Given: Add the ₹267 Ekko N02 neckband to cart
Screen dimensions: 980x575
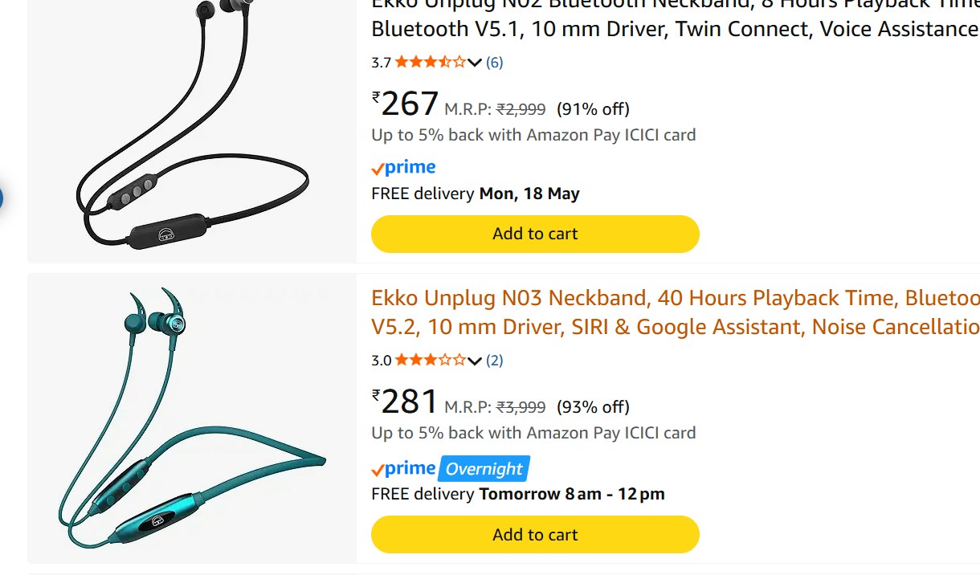Looking at the screenshot, I should (535, 234).
